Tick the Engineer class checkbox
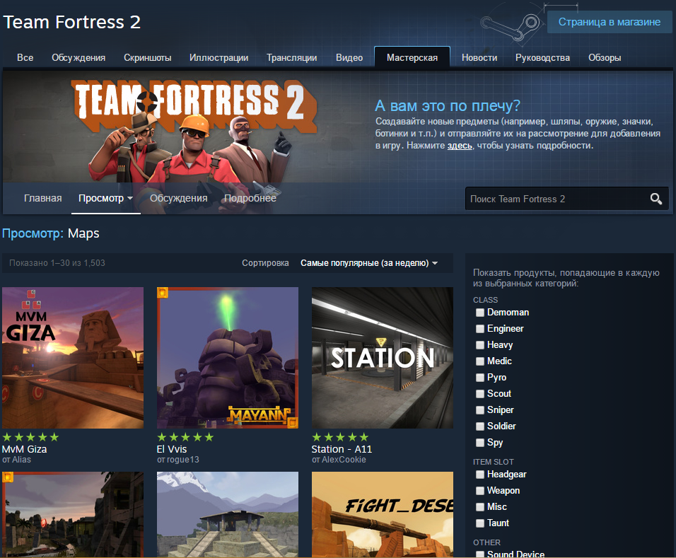676x558 pixels. click(x=480, y=329)
